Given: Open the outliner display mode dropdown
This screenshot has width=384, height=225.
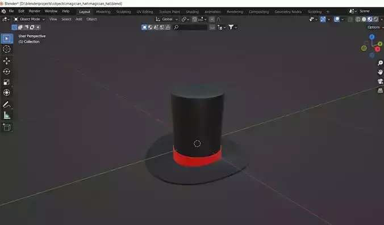Looking at the screenshot, I should [222, 28].
